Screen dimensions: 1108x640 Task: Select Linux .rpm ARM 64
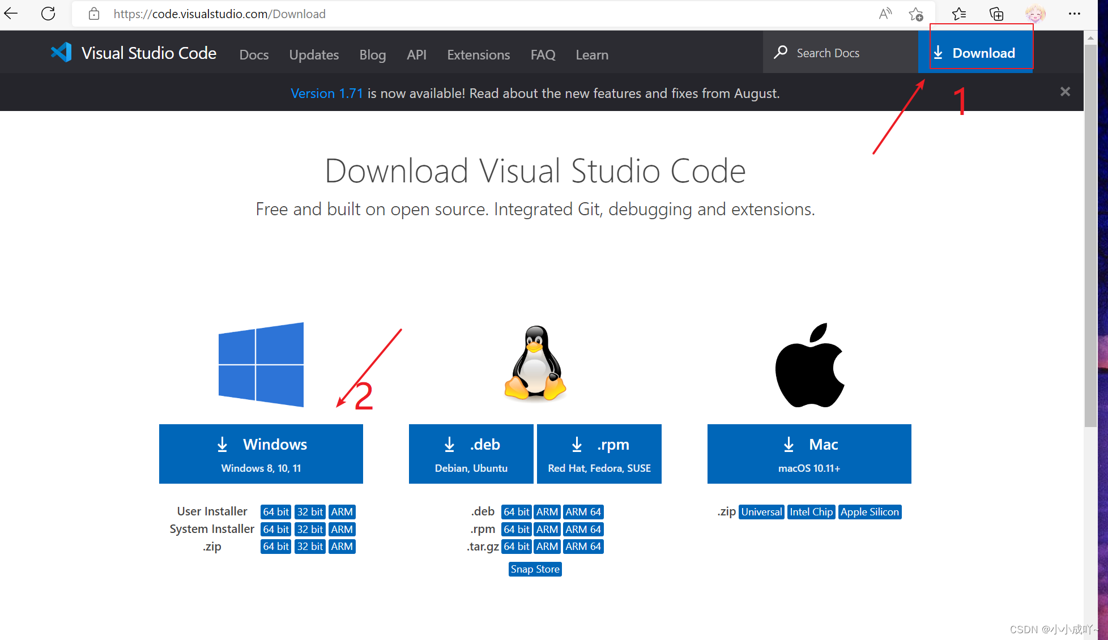click(583, 530)
